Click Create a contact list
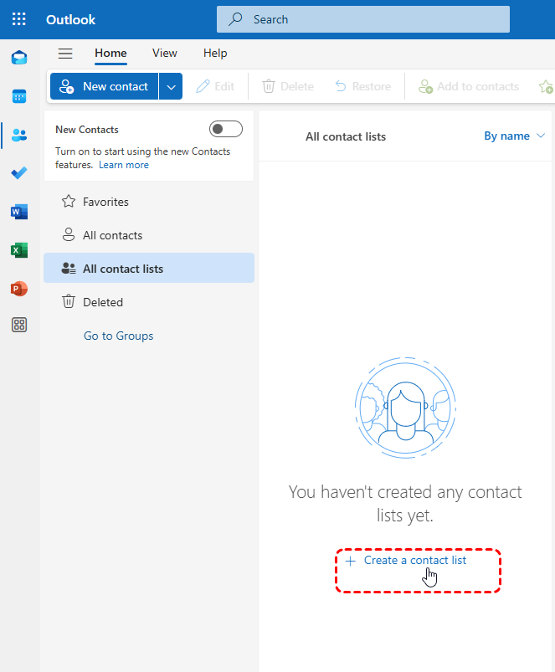Viewport: 555px width, 672px height. [406, 561]
